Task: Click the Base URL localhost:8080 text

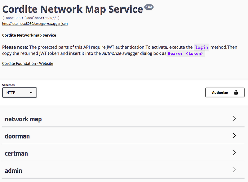Action: 31,18
